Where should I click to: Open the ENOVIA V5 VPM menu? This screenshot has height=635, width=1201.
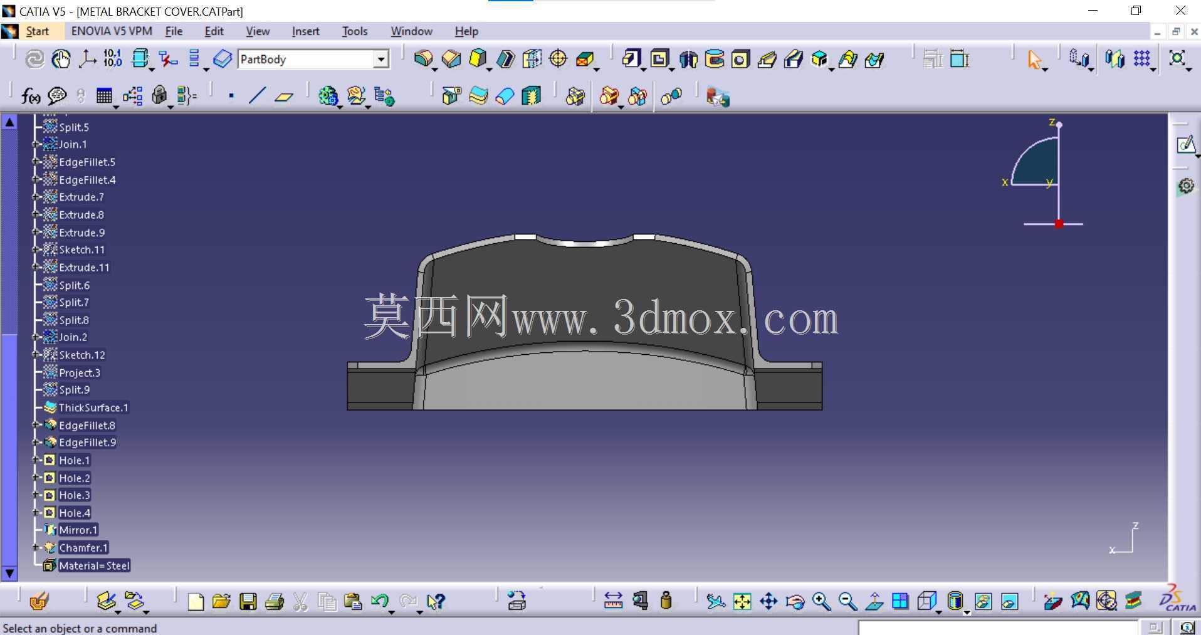(x=112, y=31)
